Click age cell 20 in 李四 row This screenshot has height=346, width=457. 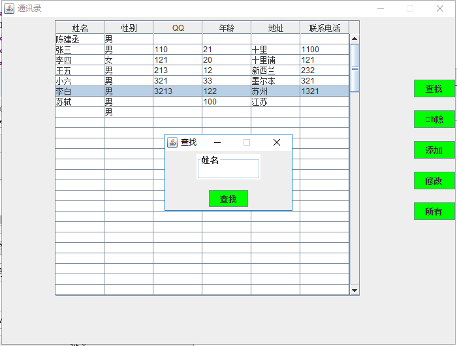[x=227, y=60]
